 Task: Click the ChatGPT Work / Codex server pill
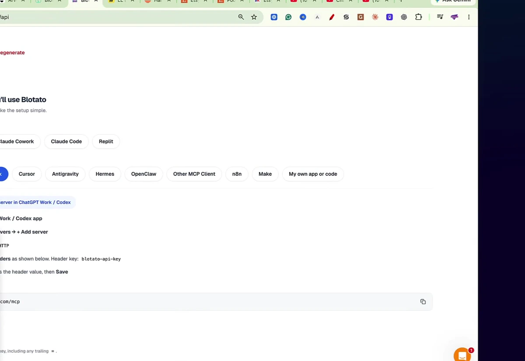pyautogui.click(x=37, y=202)
